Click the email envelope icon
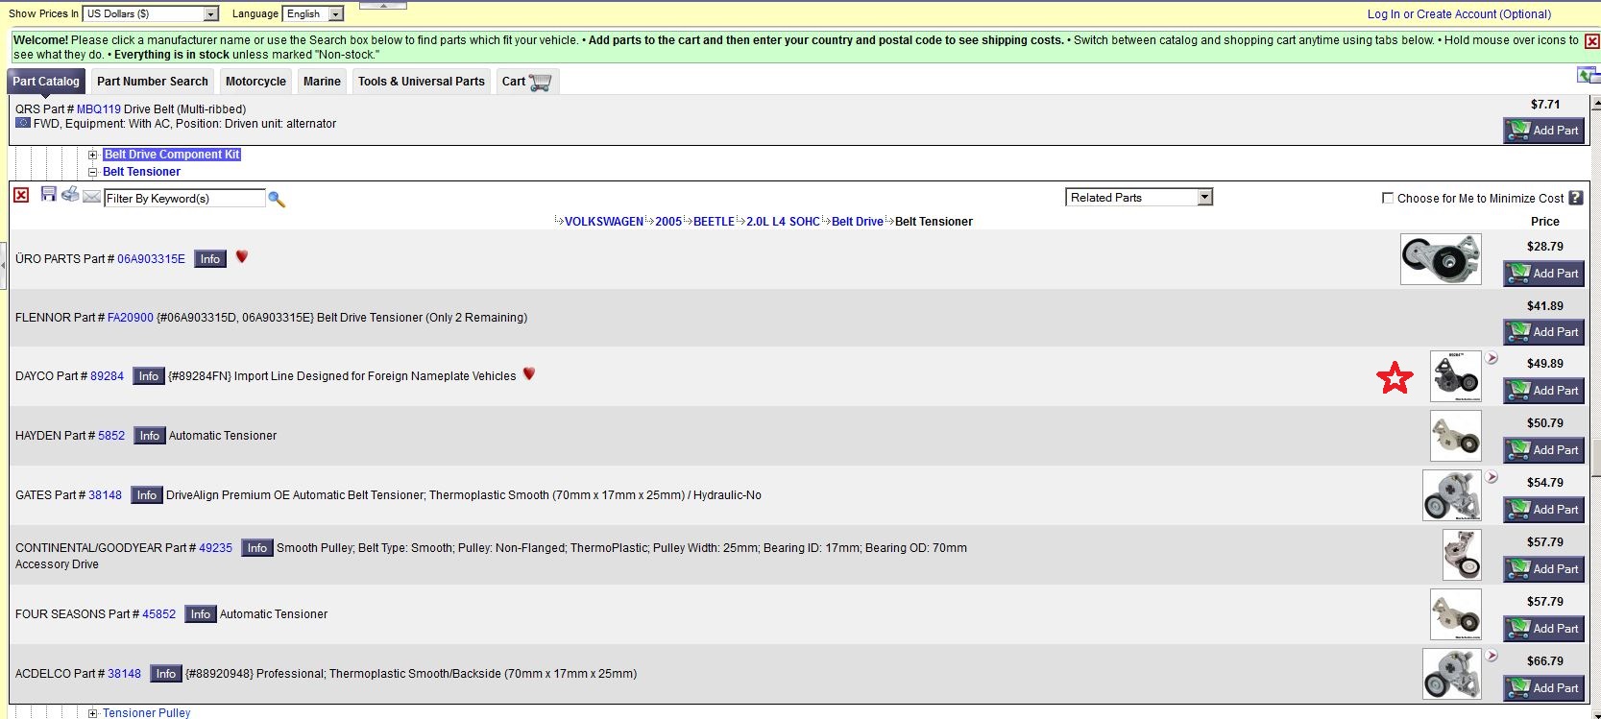This screenshot has width=1601, height=719. (91, 196)
